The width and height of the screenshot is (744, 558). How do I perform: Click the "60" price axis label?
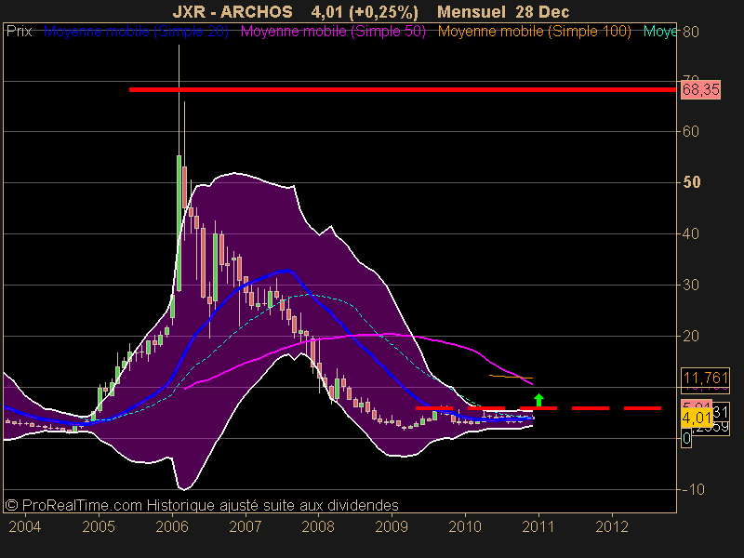click(x=691, y=131)
